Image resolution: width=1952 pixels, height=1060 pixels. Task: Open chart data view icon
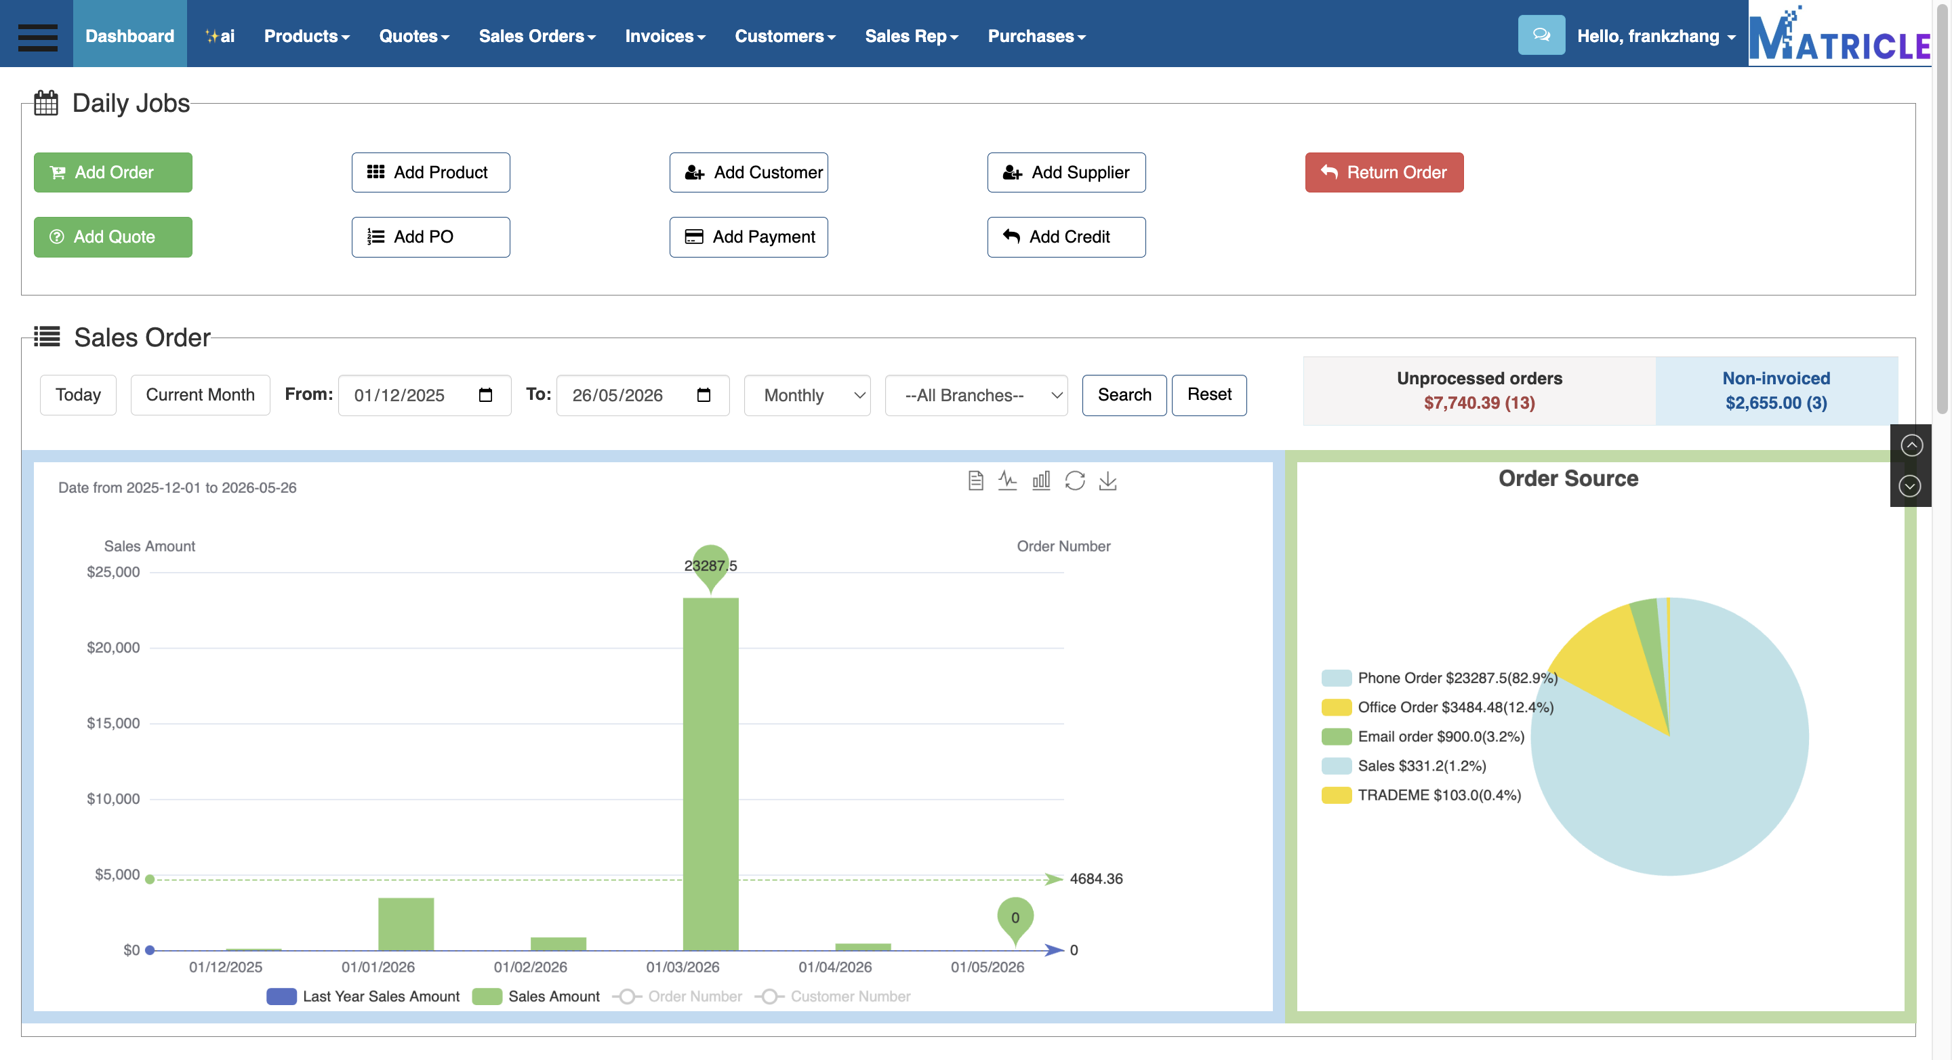pos(975,481)
